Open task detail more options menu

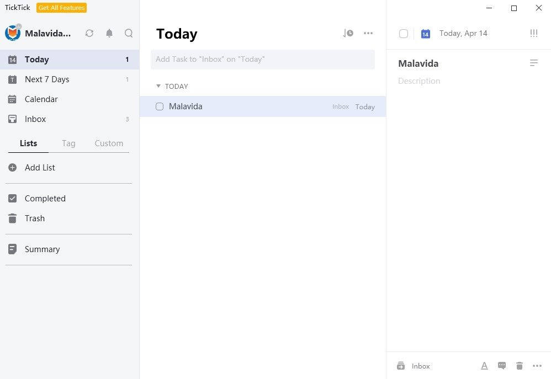coord(537,366)
